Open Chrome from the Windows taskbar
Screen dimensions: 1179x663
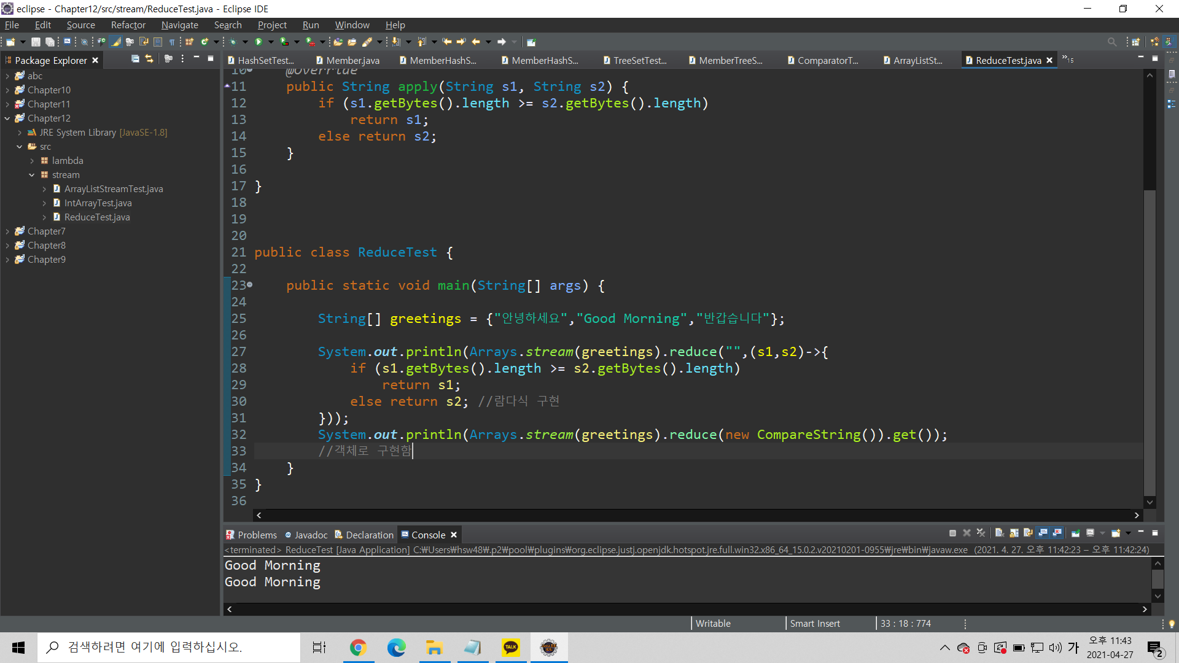pyautogui.click(x=358, y=648)
